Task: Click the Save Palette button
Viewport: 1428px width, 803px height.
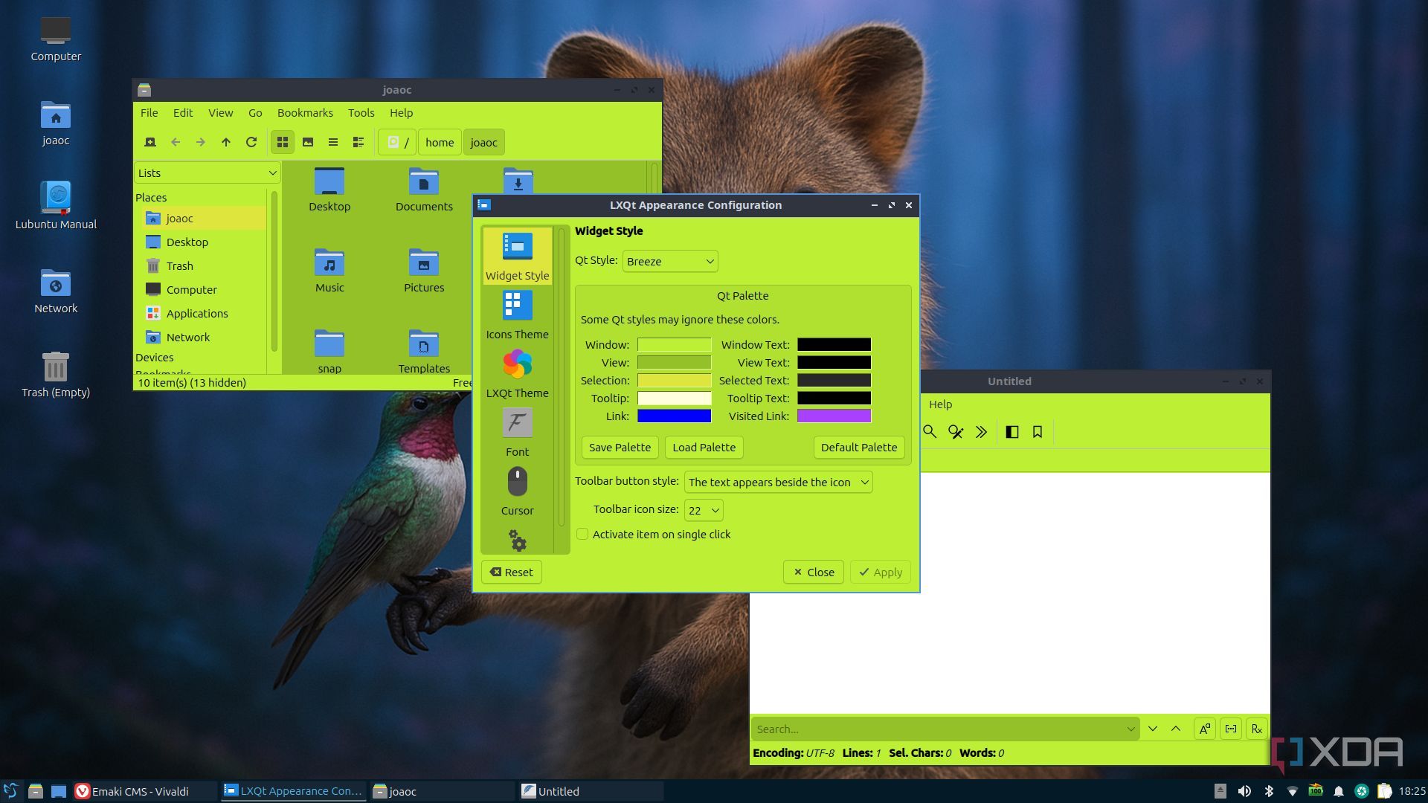Action: tap(620, 447)
